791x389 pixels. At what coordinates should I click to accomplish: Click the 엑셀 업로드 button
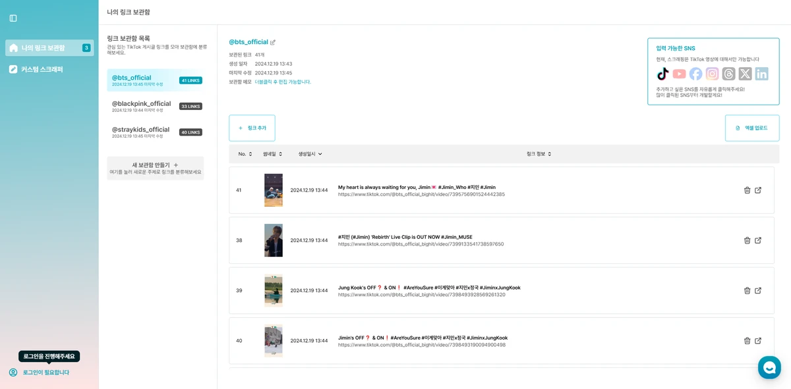point(752,128)
